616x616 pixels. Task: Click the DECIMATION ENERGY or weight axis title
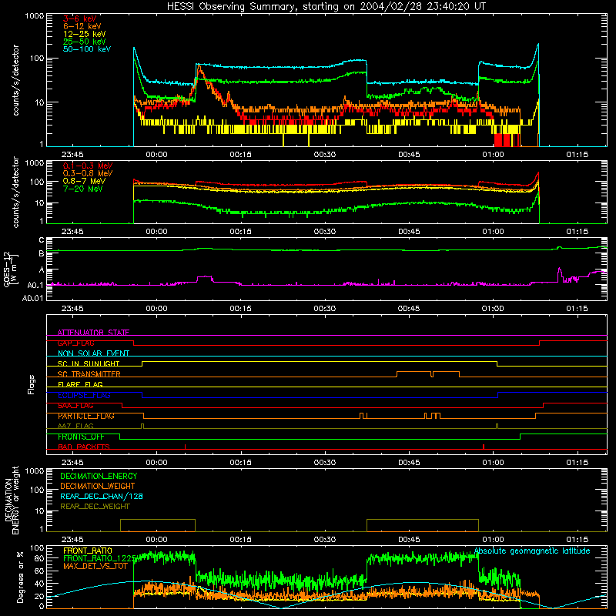12,500
